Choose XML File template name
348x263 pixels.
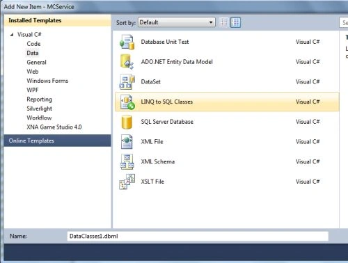(152, 142)
